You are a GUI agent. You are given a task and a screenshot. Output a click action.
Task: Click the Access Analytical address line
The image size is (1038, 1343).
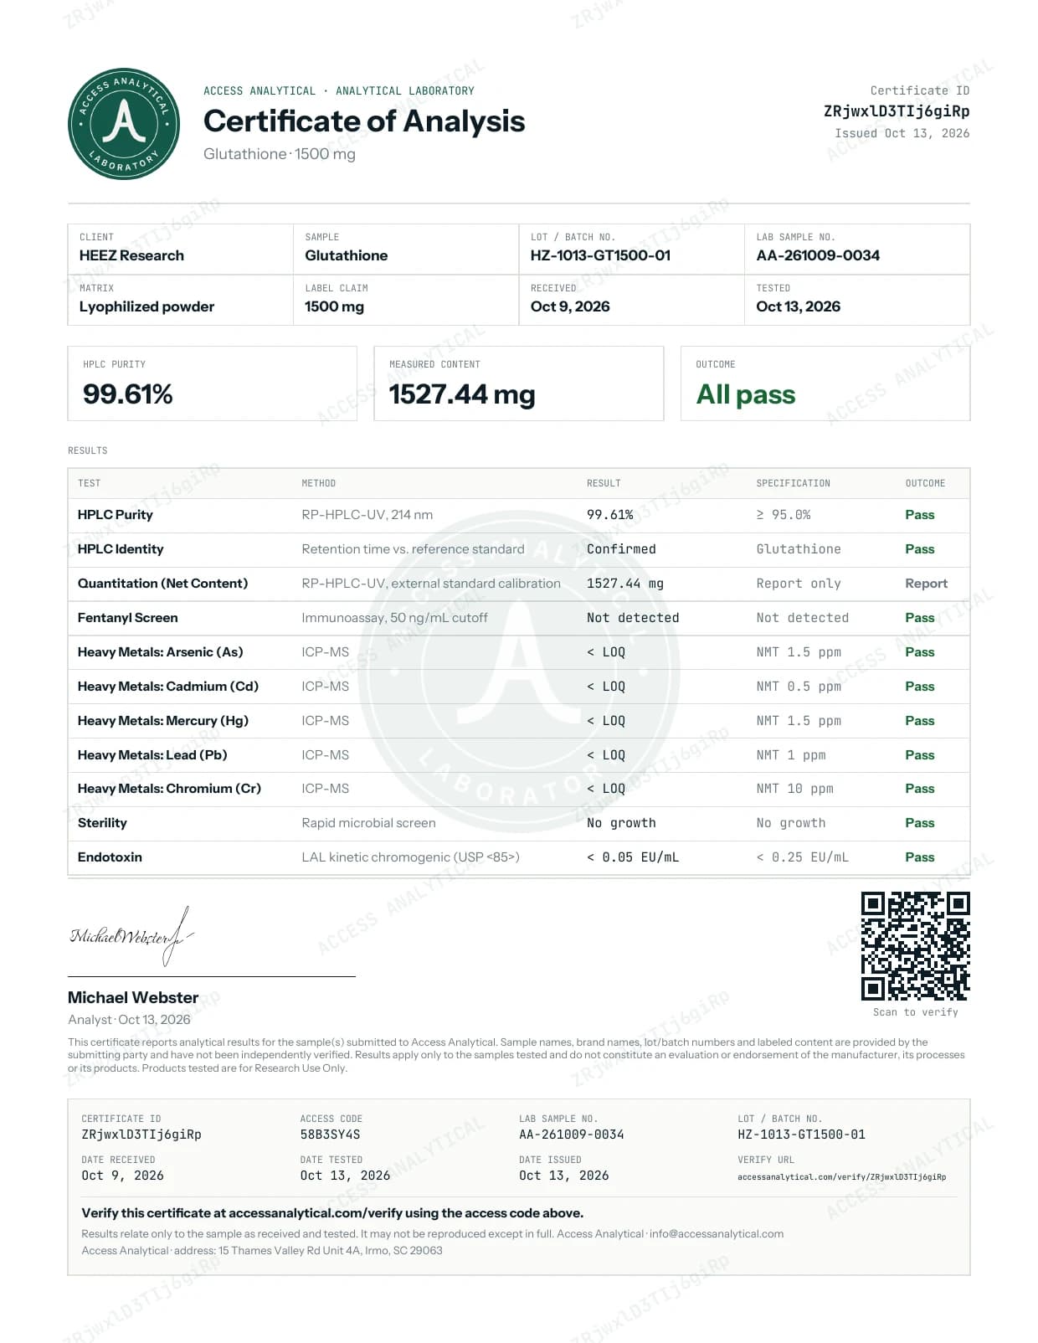262,1251
